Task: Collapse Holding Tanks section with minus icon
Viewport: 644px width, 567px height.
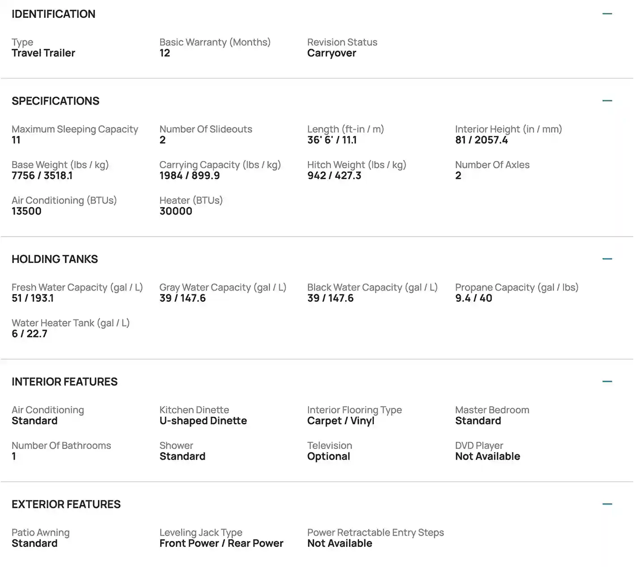Action: click(607, 259)
